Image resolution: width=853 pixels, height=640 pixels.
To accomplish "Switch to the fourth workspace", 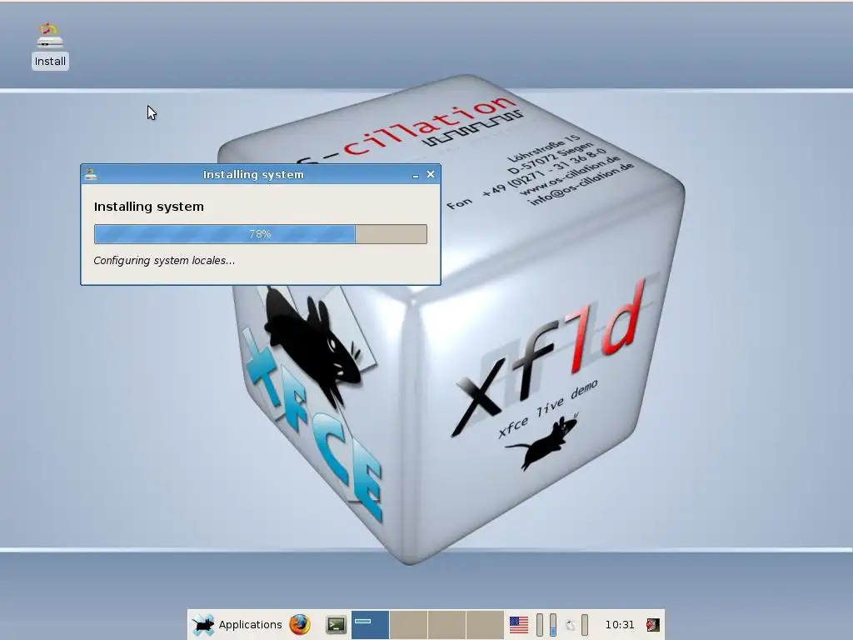I will pos(485,625).
